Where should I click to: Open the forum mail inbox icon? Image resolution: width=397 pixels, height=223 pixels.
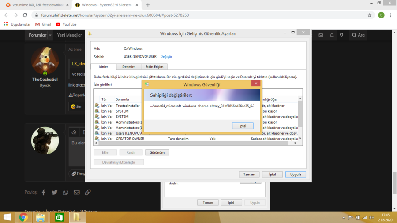coord(321,35)
